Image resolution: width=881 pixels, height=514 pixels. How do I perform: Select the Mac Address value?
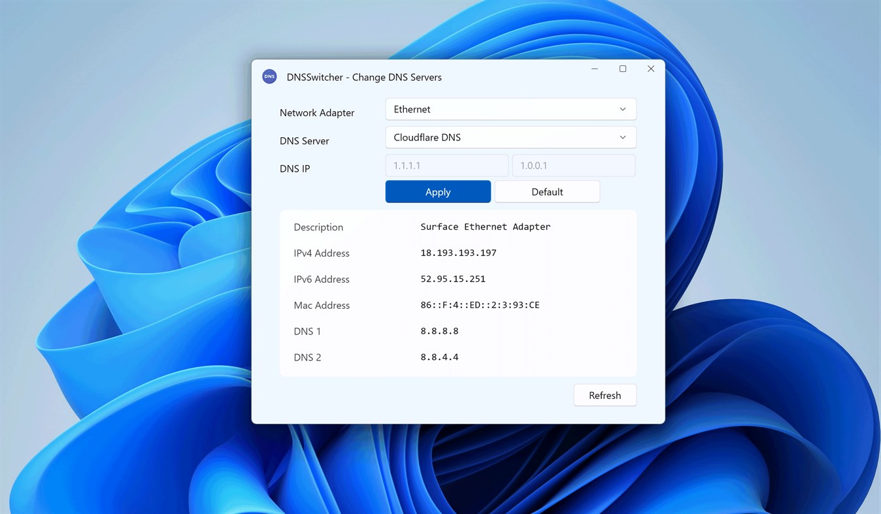(x=480, y=305)
